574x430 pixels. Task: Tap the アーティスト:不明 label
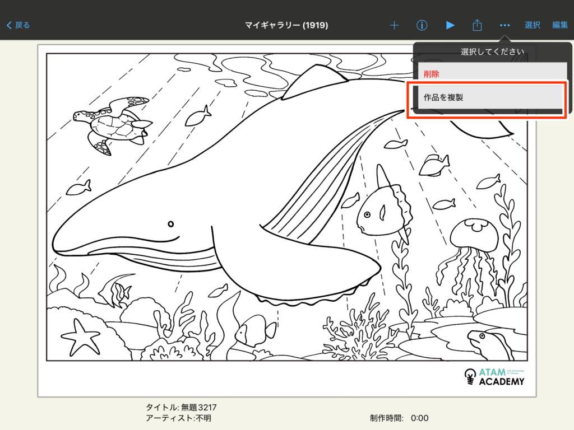click(178, 418)
